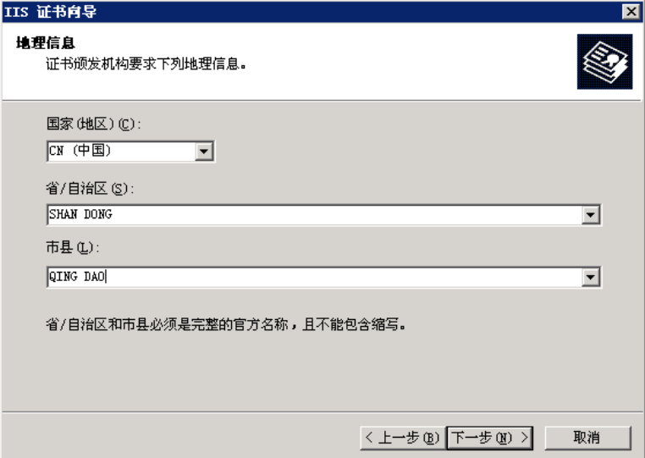Cancel the wizard with 取消
This screenshot has width=645, height=458.
click(x=587, y=438)
